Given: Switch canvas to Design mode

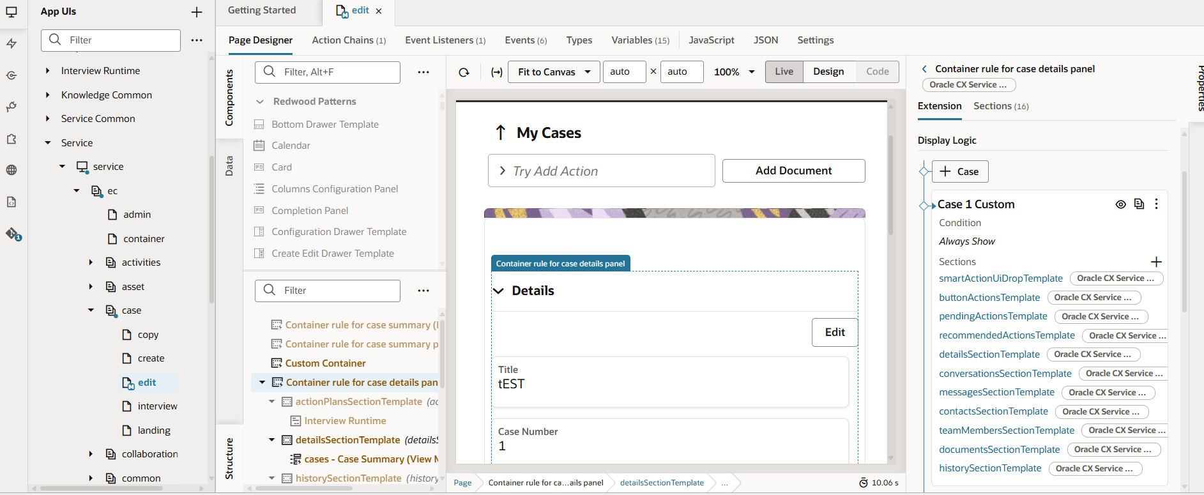Looking at the screenshot, I should [x=828, y=72].
